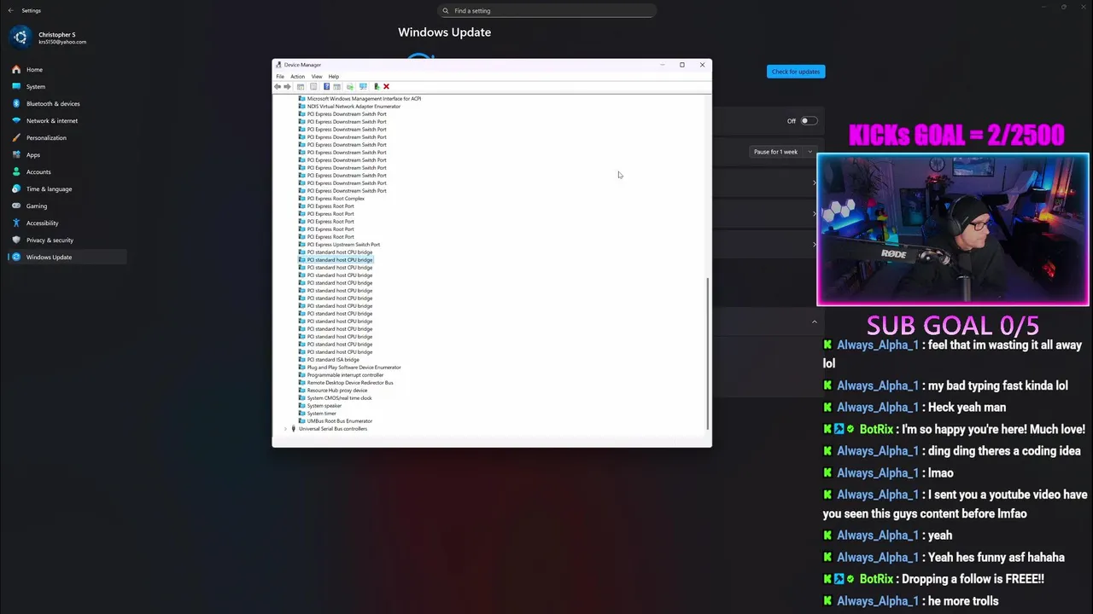1093x614 pixels.
Task: Select UMBus Root Bus Enumerator
Action: pyautogui.click(x=340, y=420)
